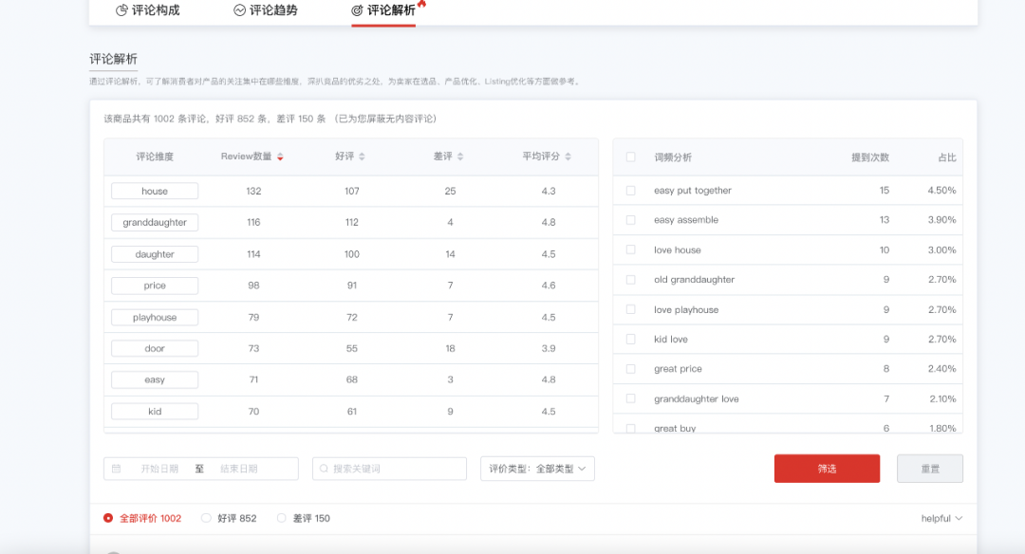This screenshot has width=1025, height=554.
Task: Click the trend line icon beside 评论趋势
Action: click(x=237, y=10)
